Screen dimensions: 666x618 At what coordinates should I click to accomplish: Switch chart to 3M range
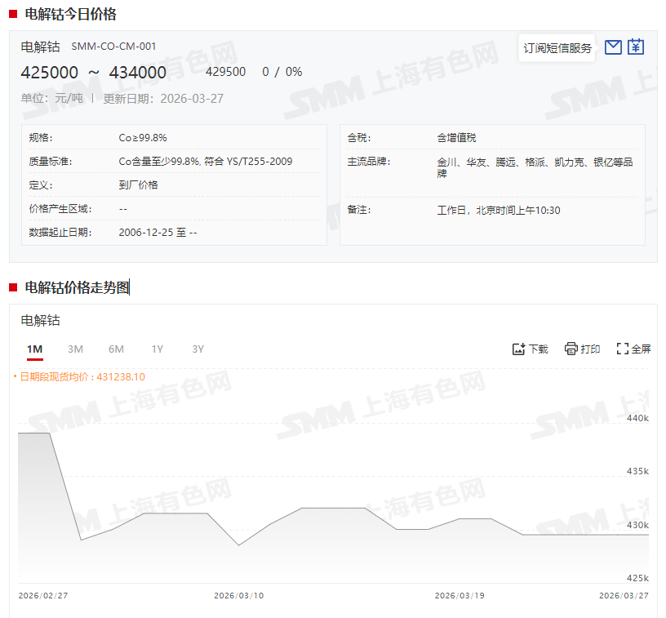point(75,349)
